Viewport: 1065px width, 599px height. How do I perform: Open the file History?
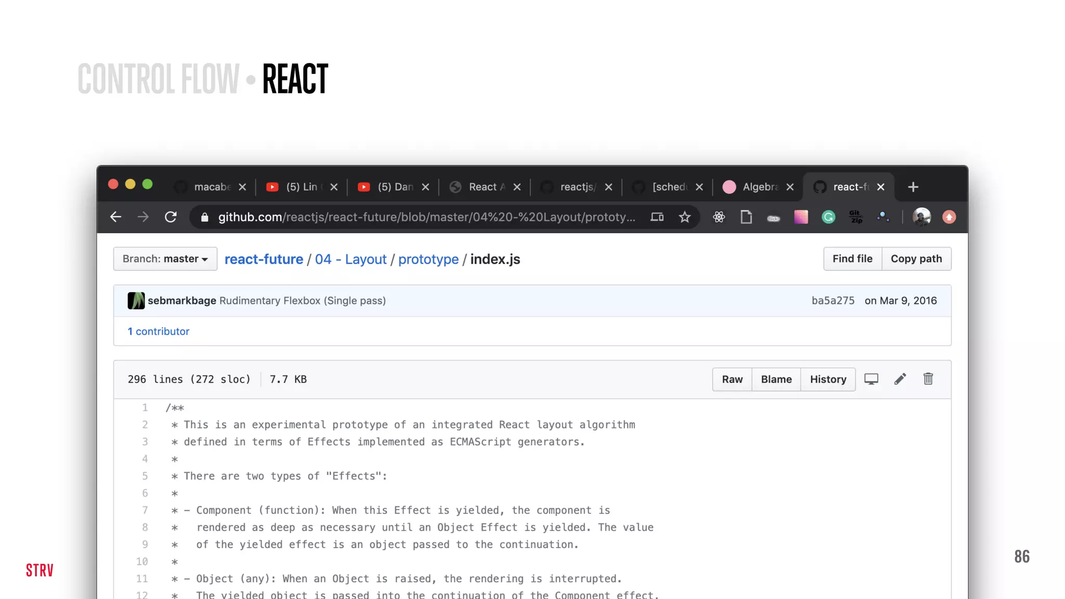pos(828,379)
